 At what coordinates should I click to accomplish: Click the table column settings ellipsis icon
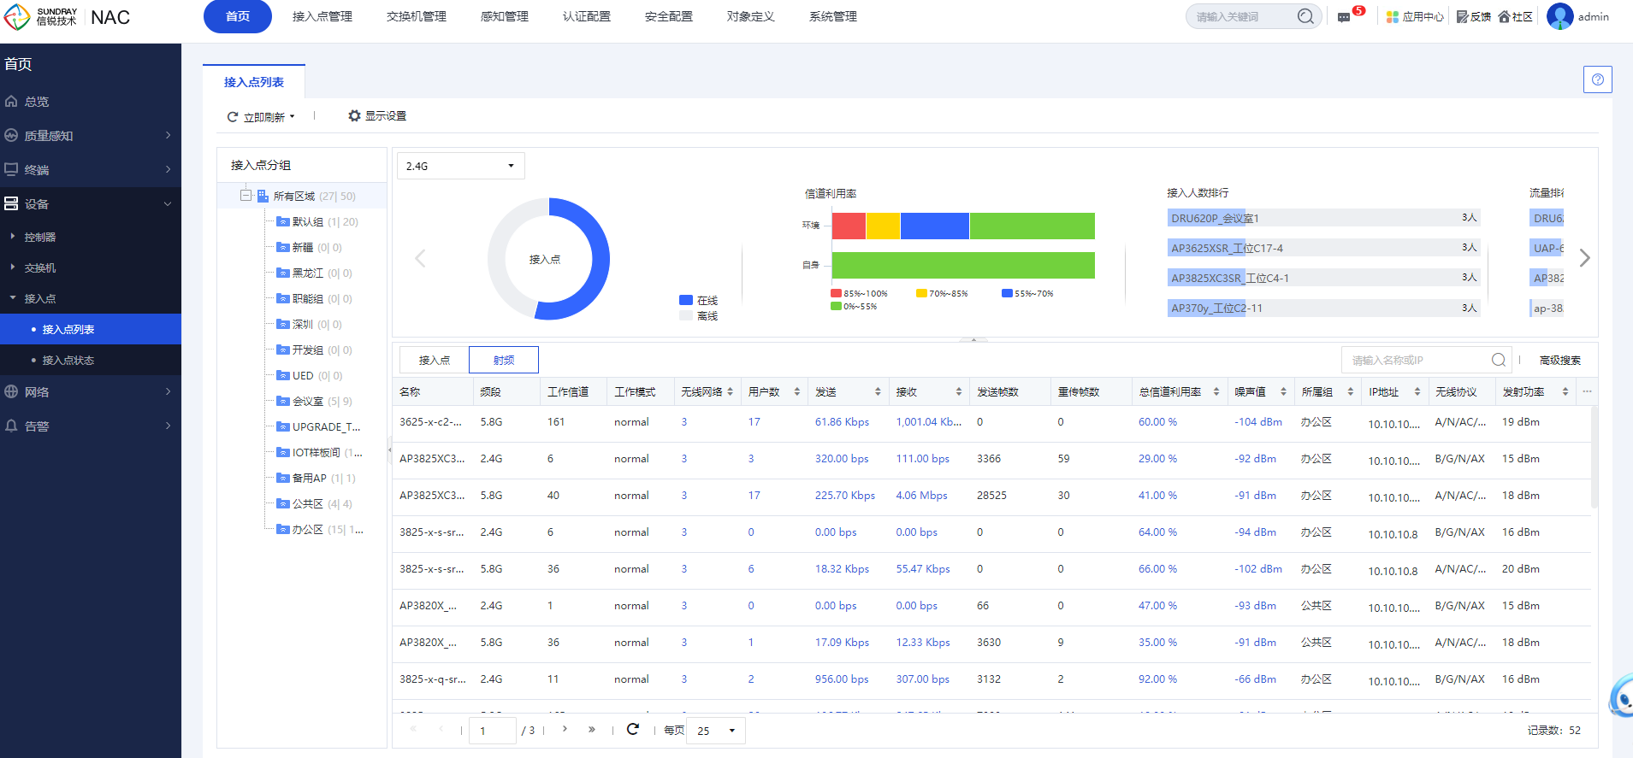(1587, 391)
